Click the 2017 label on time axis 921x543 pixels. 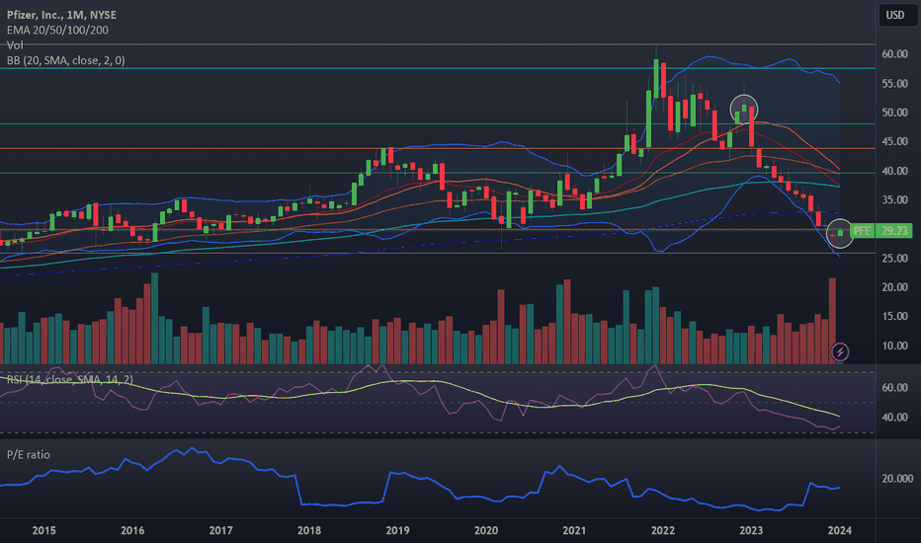click(x=220, y=531)
